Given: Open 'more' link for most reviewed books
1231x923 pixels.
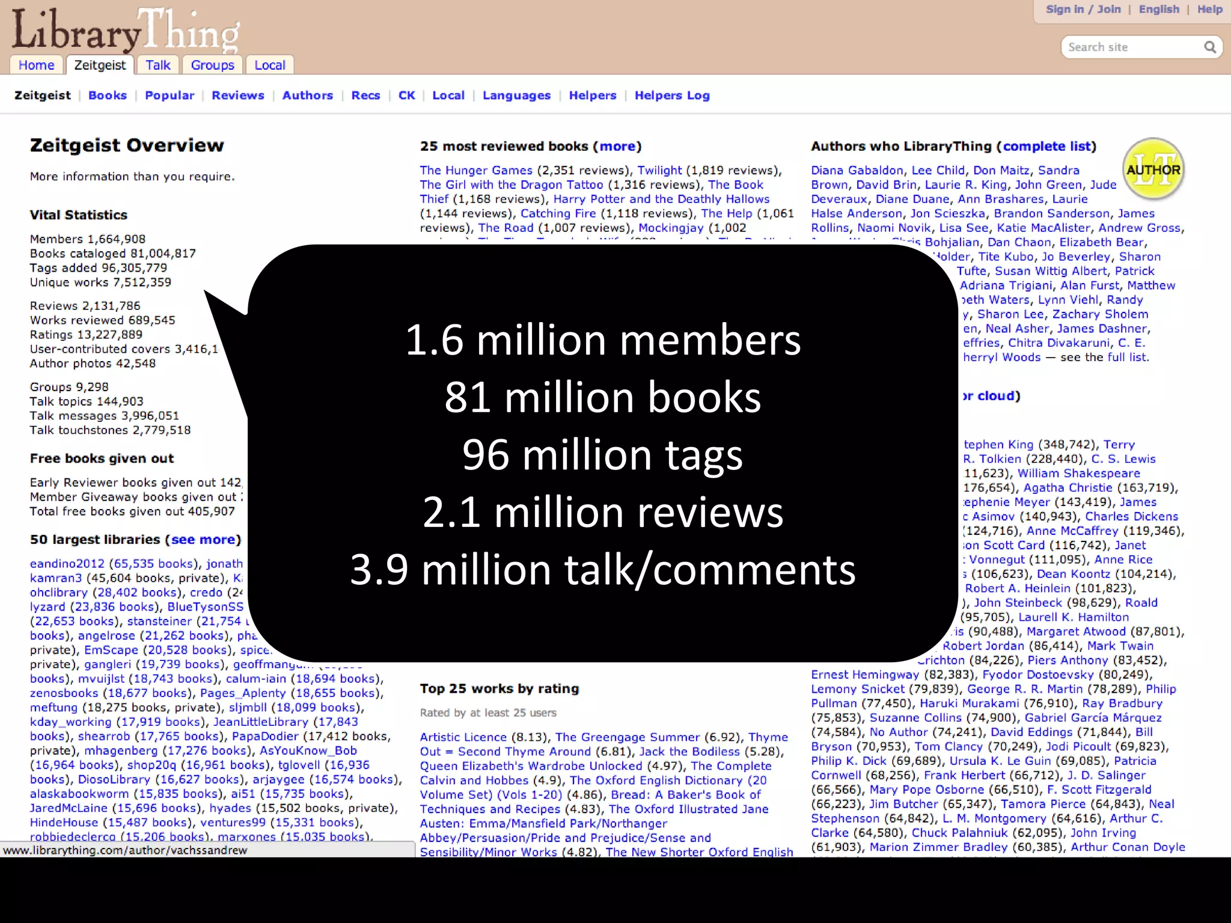Looking at the screenshot, I should [x=617, y=147].
